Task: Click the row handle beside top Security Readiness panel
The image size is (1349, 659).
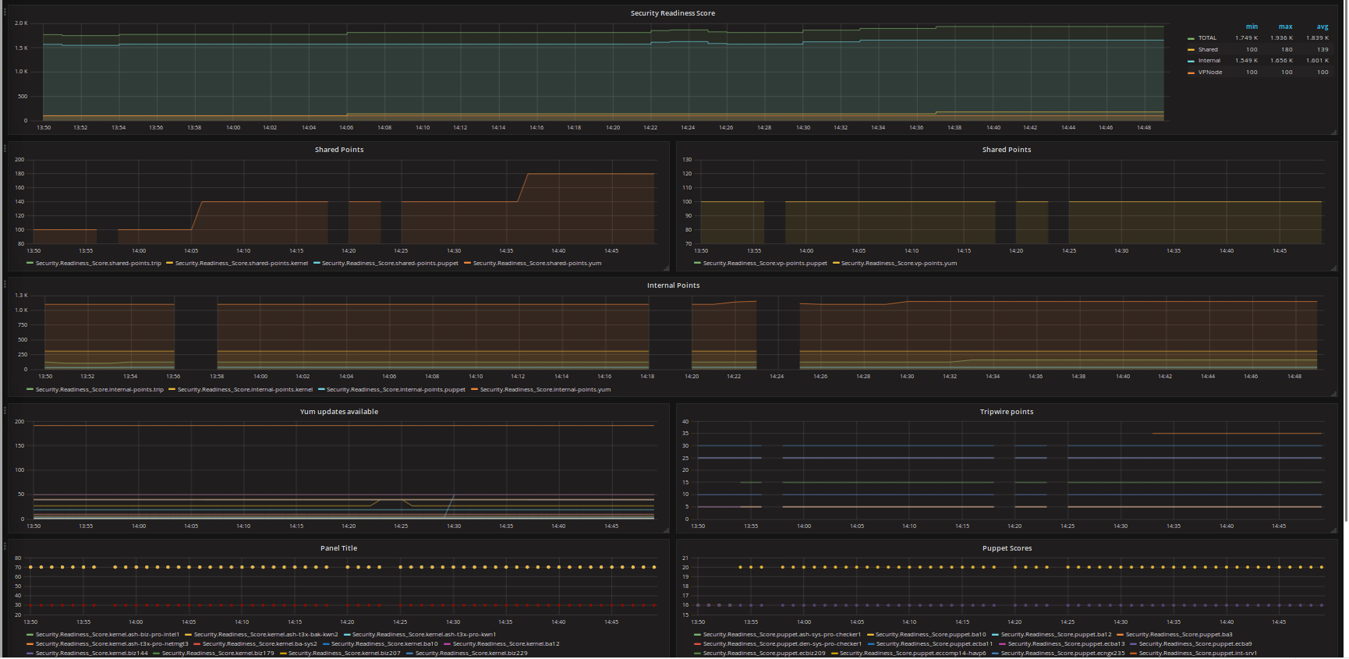Action: click(4, 12)
